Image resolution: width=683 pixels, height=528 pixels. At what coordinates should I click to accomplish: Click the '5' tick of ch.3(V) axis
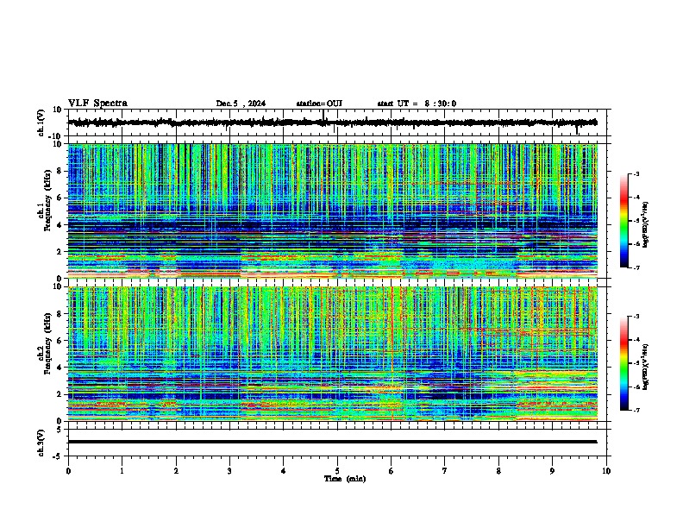[60, 430]
